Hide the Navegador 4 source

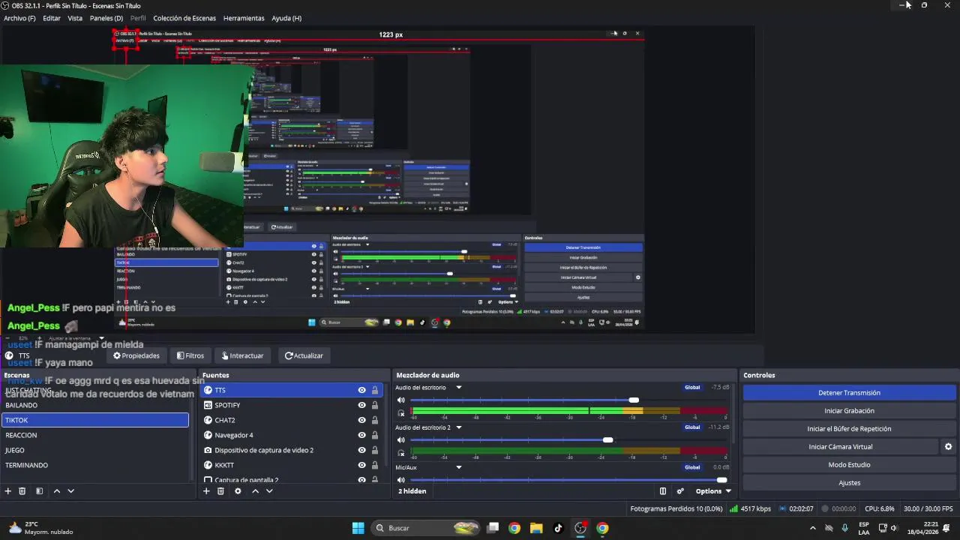[361, 435]
